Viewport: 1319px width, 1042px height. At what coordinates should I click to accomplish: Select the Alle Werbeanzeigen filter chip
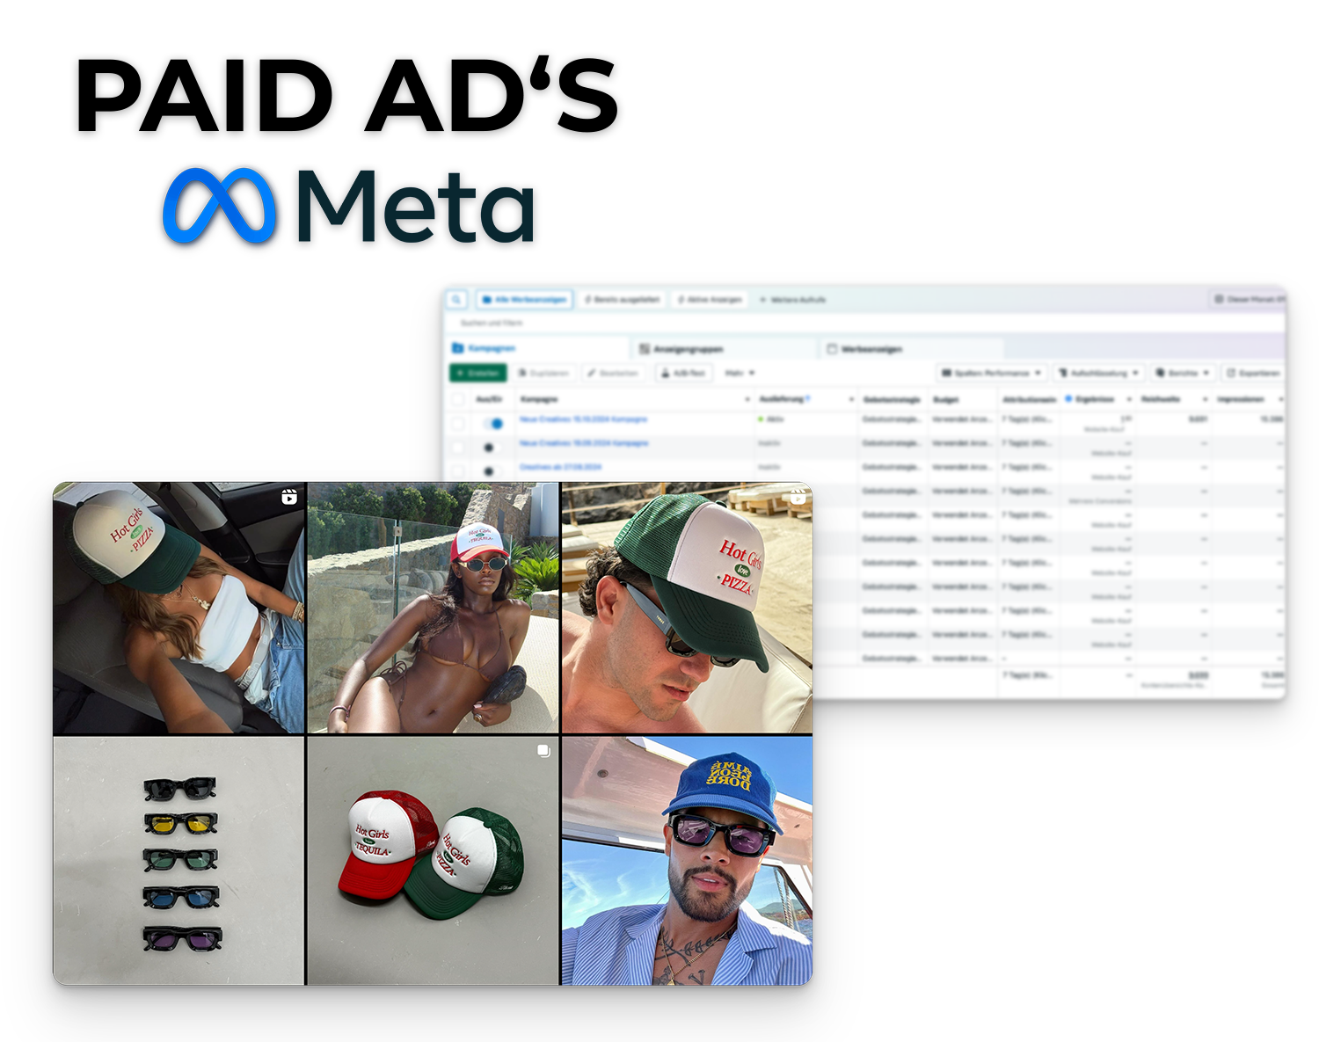click(524, 299)
